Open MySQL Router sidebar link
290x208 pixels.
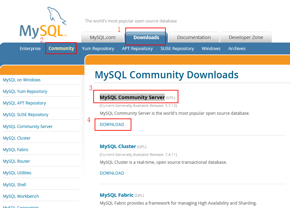coord(16,161)
